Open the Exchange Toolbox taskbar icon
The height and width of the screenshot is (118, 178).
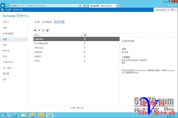(41, 115)
